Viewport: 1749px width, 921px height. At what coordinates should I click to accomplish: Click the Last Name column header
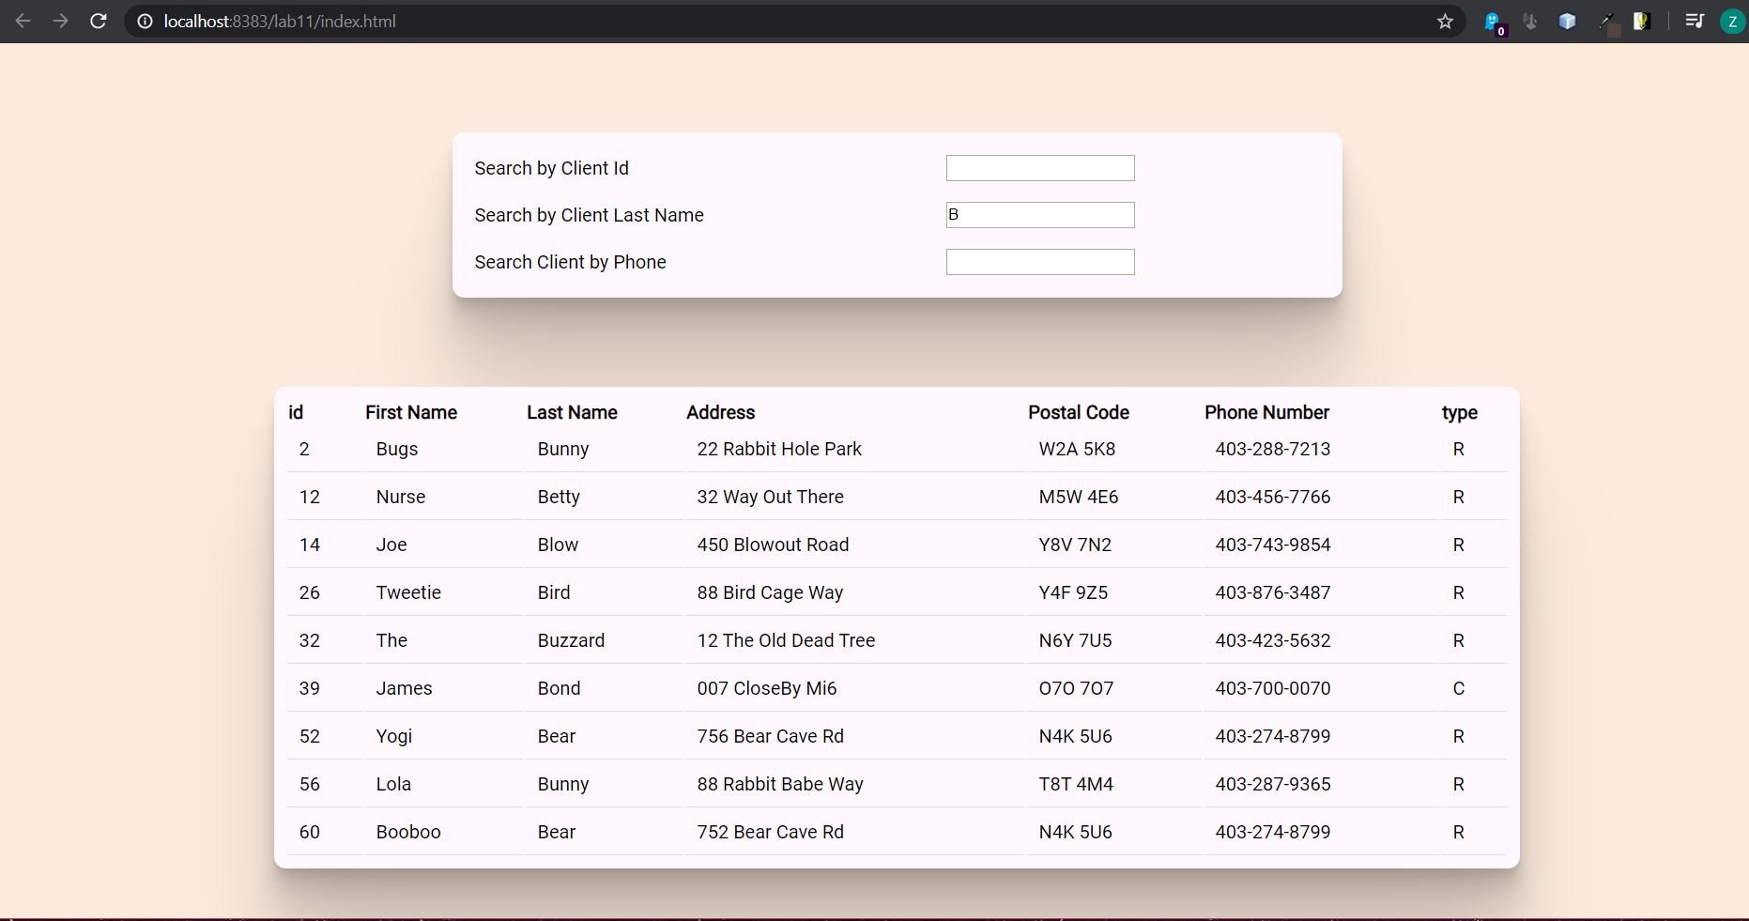pos(572,412)
